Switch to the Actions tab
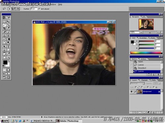165x123 pixels. 143,59
